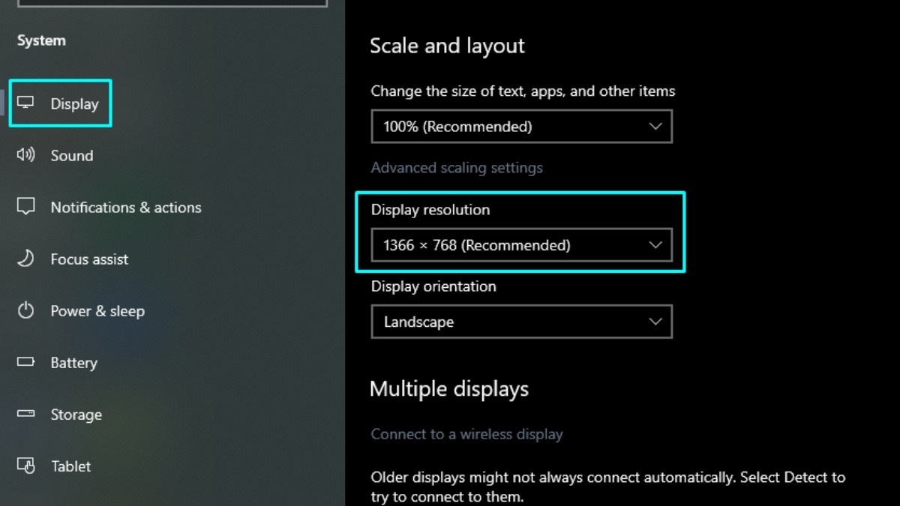Click the Multiple displays heading

tap(449, 389)
